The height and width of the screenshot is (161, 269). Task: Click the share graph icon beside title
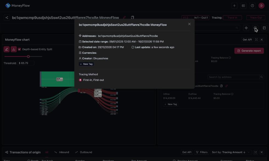tap(7, 17)
